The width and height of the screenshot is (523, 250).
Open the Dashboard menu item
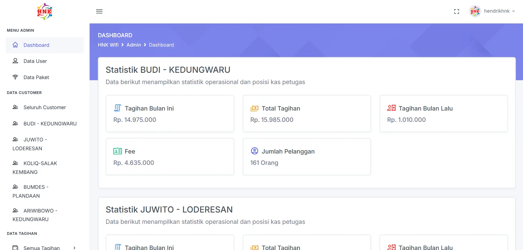click(45, 45)
